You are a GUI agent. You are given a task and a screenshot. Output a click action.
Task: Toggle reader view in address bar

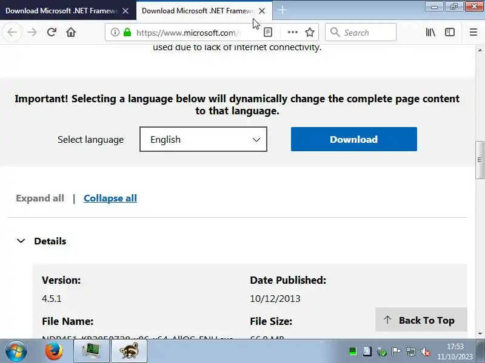[x=268, y=32]
